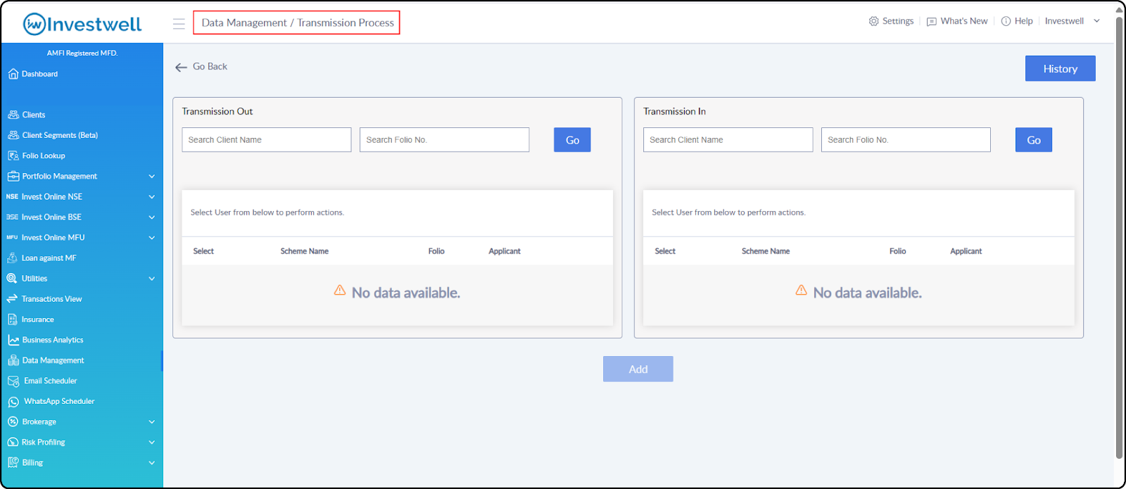Toggle the hamburger menu icon

[179, 24]
